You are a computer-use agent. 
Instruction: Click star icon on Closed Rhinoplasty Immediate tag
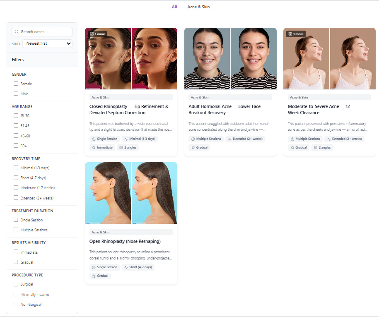click(x=94, y=147)
